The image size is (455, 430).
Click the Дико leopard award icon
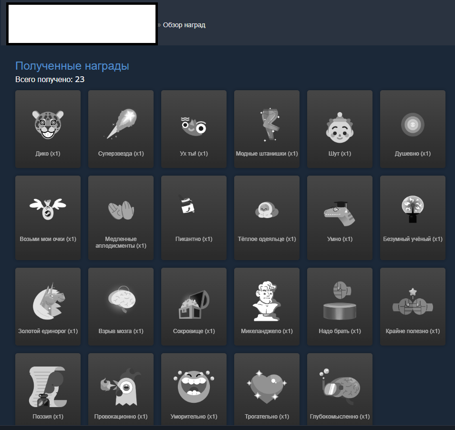[x=48, y=125]
